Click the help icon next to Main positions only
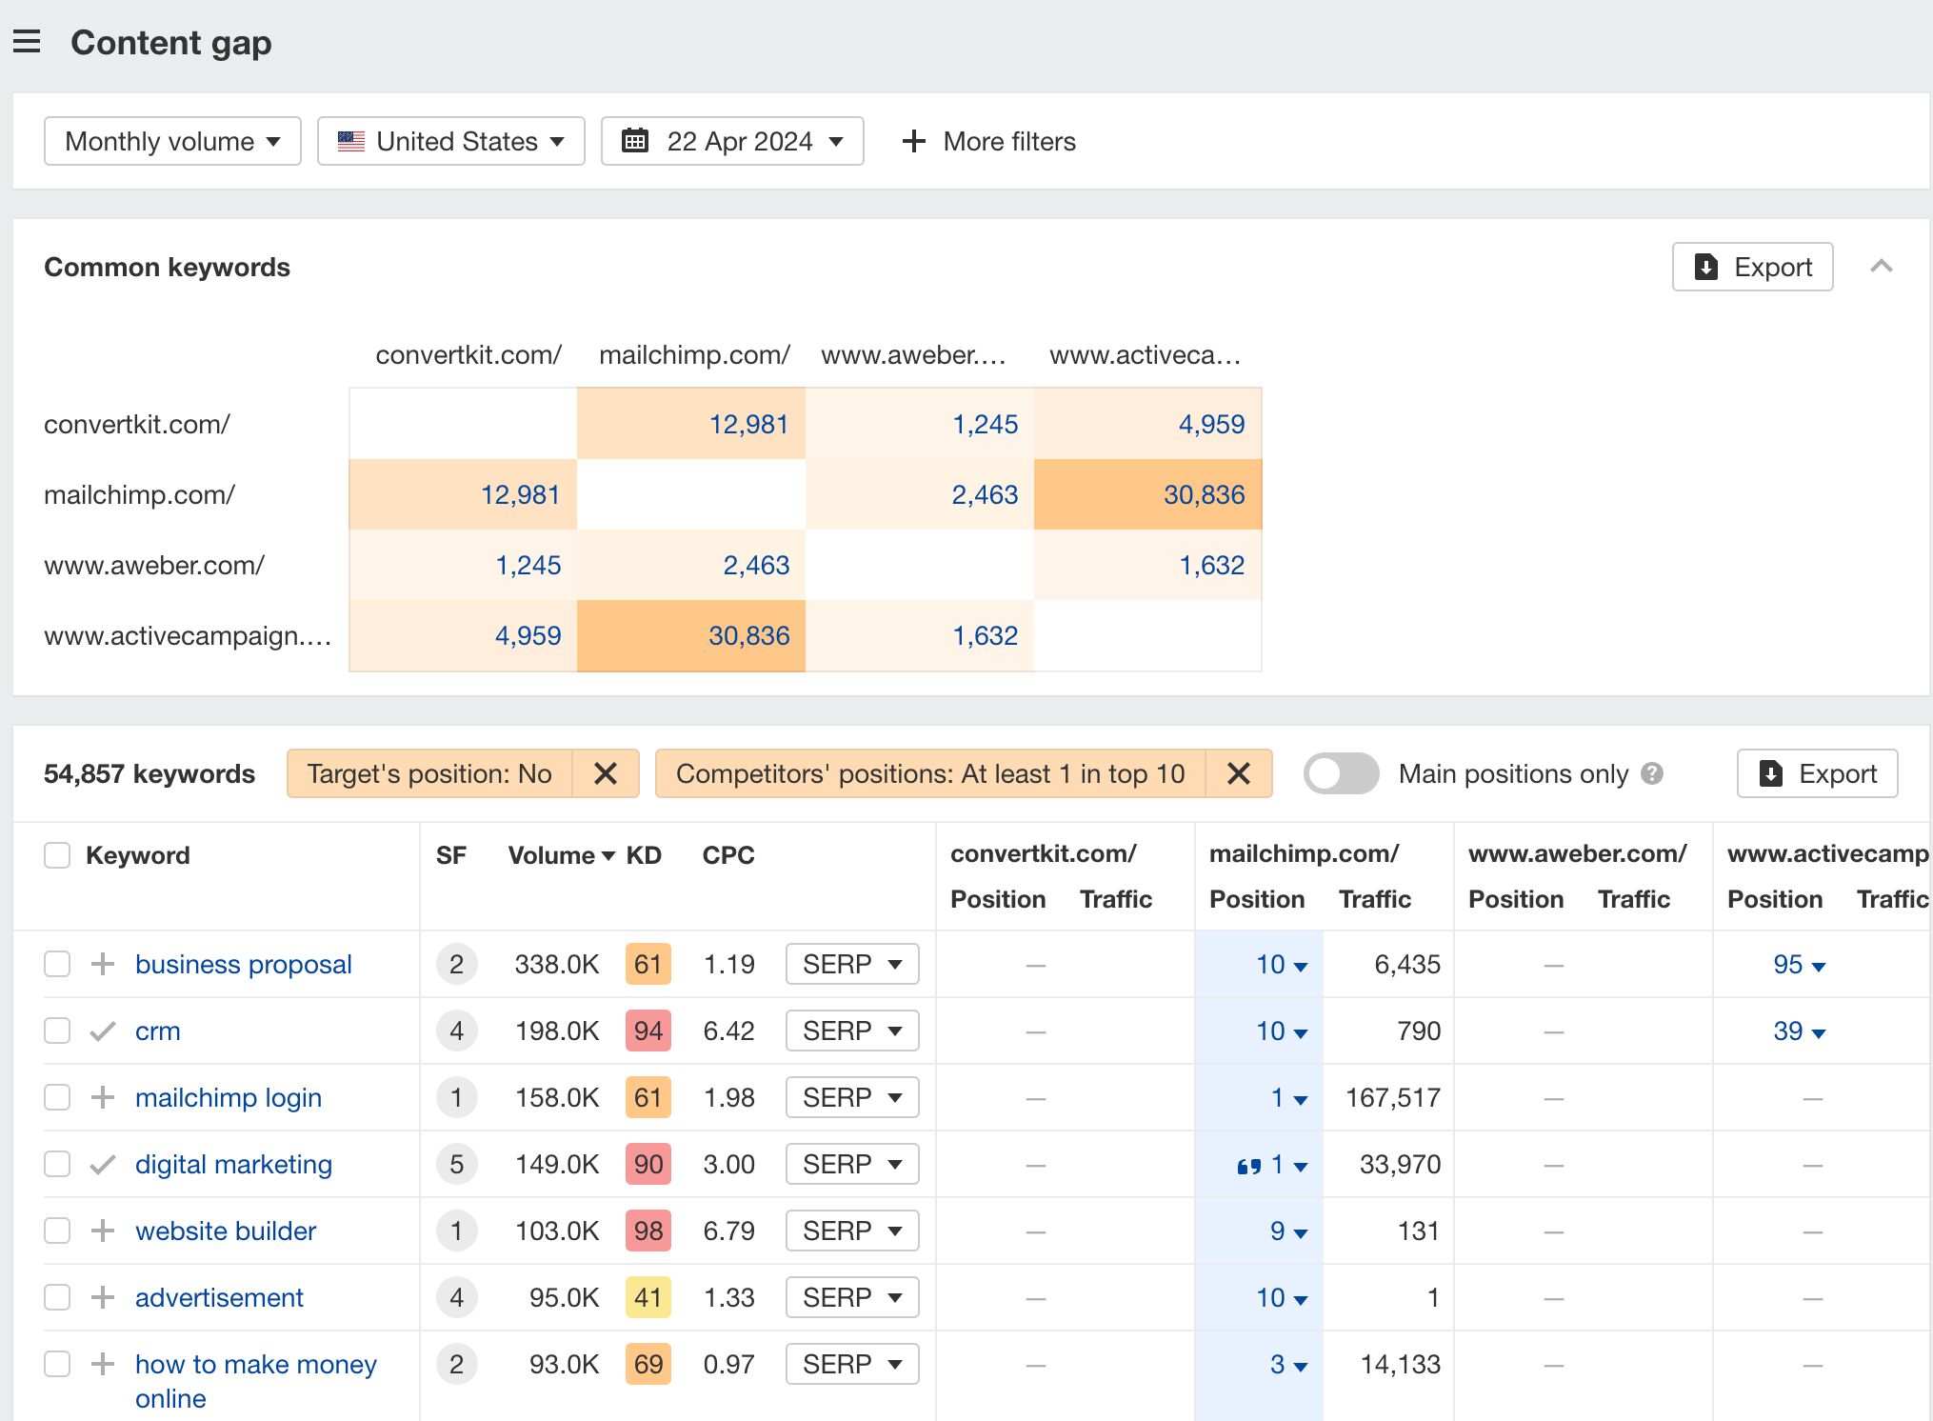 [x=1654, y=773]
